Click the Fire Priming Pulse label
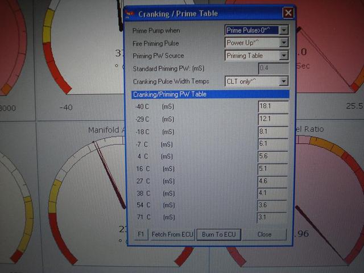The height and width of the screenshot is (273, 364). coord(155,43)
